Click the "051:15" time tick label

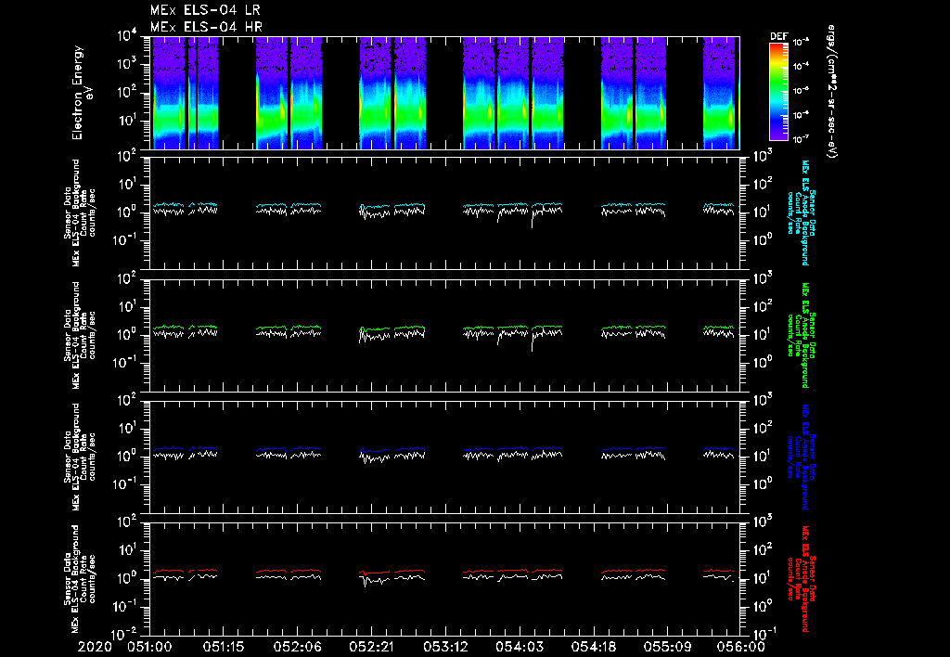tap(223, 647)
